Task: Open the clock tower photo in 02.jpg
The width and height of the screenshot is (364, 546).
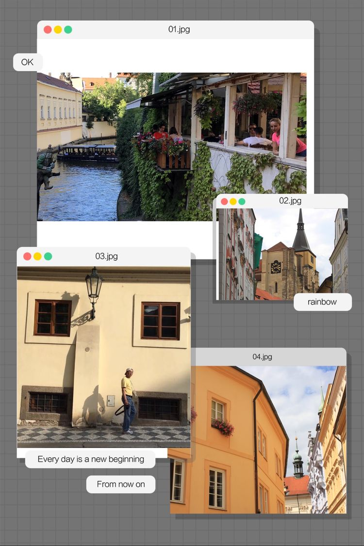Action: [283, 254]
